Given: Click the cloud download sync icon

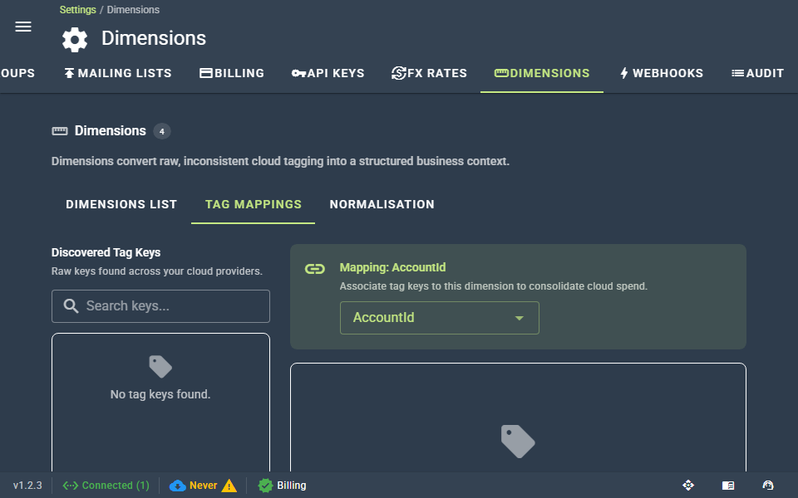Looking at the screenshot, I should (178, 486).
